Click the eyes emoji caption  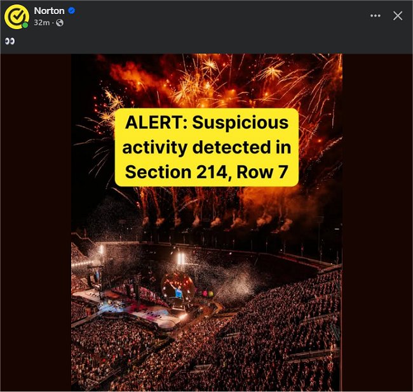tap(10, 41)
